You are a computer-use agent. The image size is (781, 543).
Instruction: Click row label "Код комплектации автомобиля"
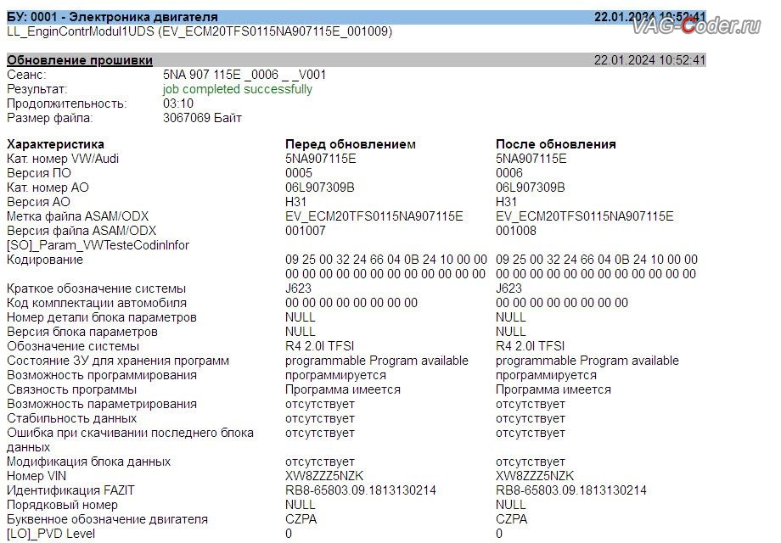pos(97,303)
